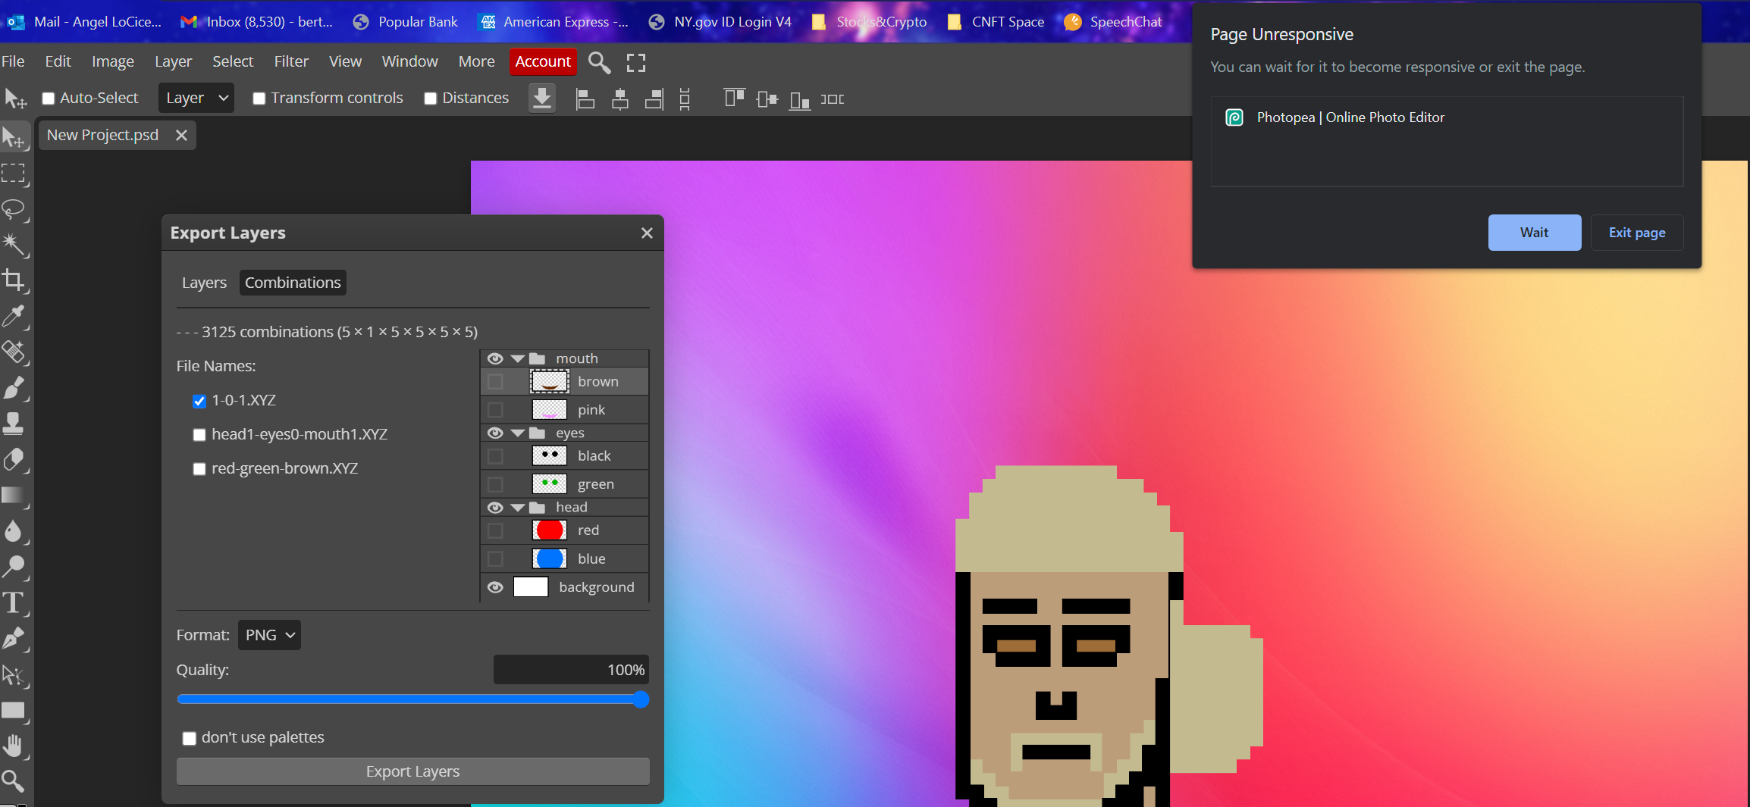Open the Window menu
1750x807 pixels.
click(410, 61)
